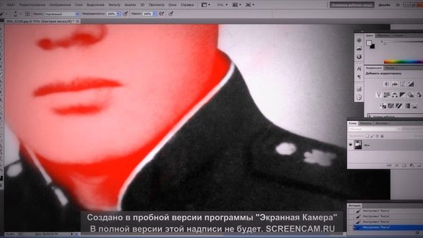This screenshot has height=238, width=423.
Task: Add a Levels adjustment
Action: (395, 84)
